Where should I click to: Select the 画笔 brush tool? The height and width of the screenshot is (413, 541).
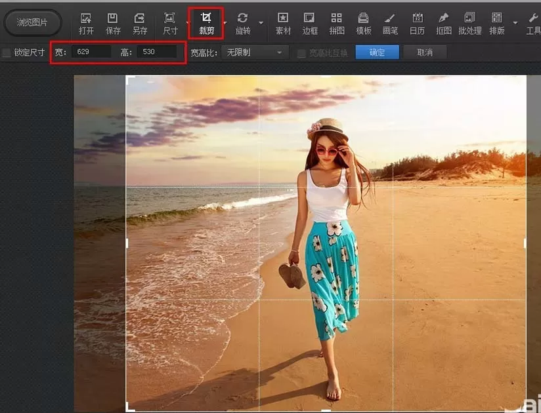pos(390,24)
